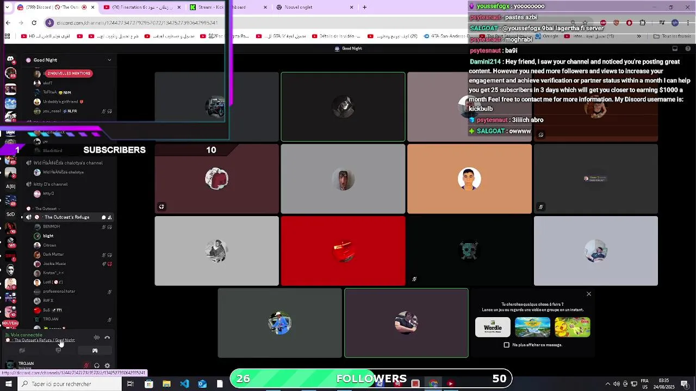Open Détails de la vidéo bookmark

tap(337, 36)
